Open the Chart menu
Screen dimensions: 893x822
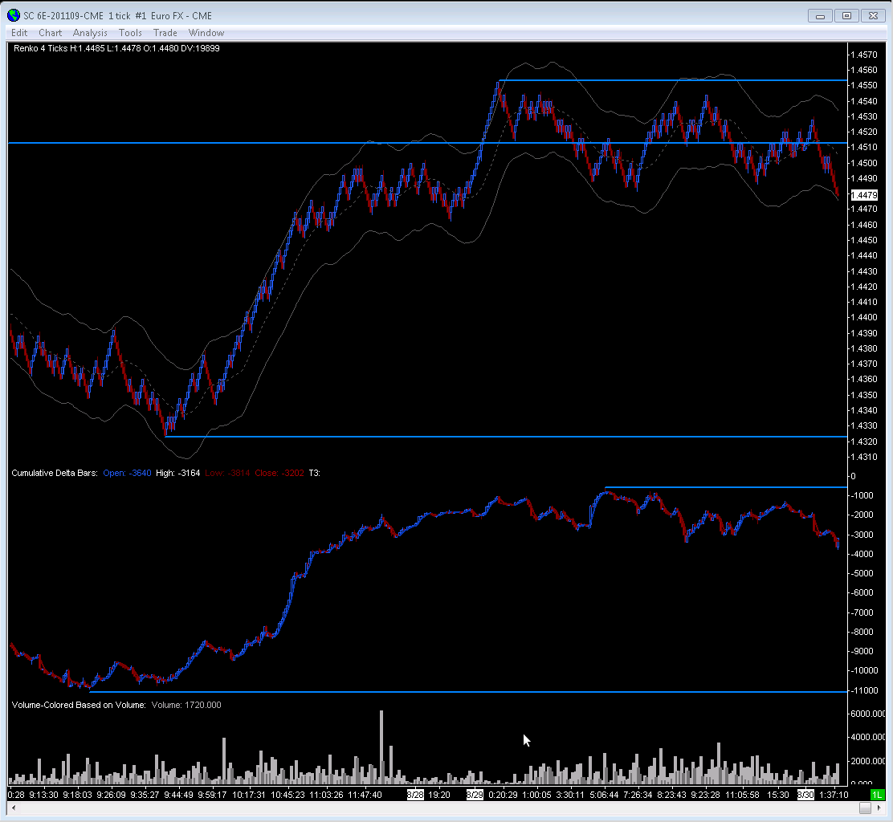(50, 33)
